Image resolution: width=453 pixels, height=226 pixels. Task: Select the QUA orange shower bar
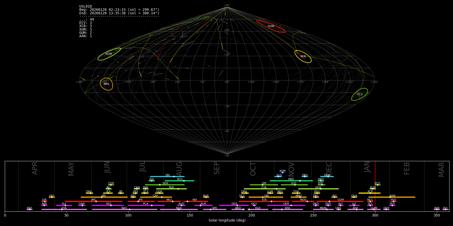click(x=354, y=197)
